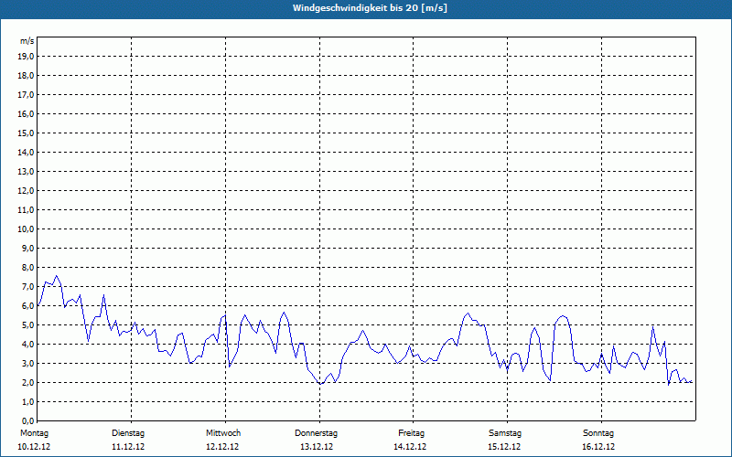Click the 10,0 y-axis label
This screenshot has width=732, height=457.
(x=26, y=229)
